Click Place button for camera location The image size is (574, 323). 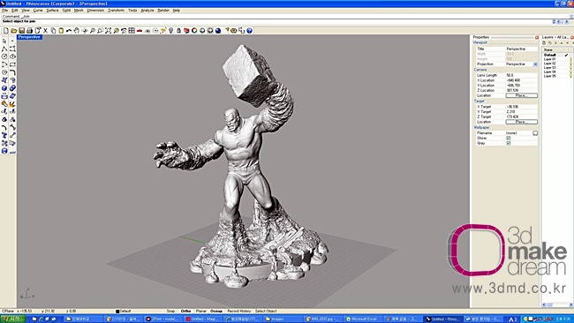(521, 95)
